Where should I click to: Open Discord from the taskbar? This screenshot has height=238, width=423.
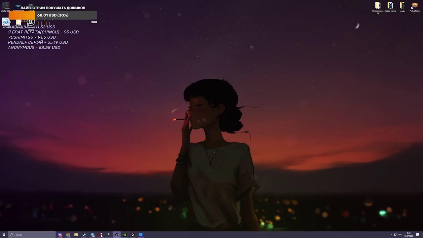point(60,235)
